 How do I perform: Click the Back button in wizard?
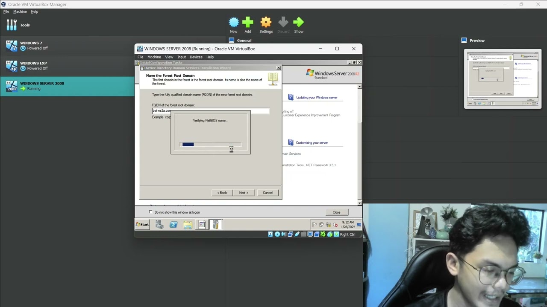pyautogui.click(x=222, y=193)
